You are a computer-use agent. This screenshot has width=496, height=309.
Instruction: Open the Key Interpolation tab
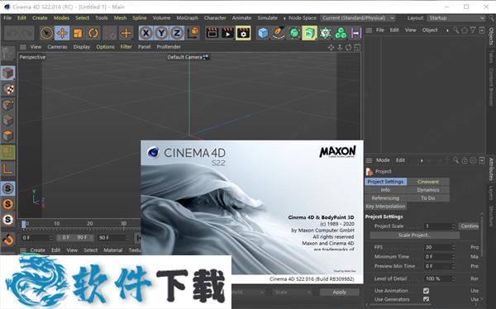point(385,207)
